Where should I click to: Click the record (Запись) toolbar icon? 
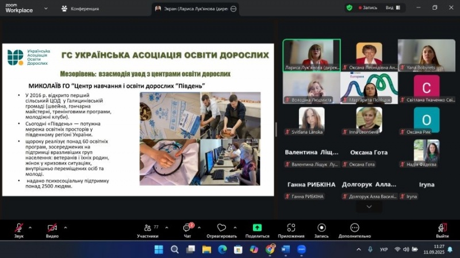(321, 228)
